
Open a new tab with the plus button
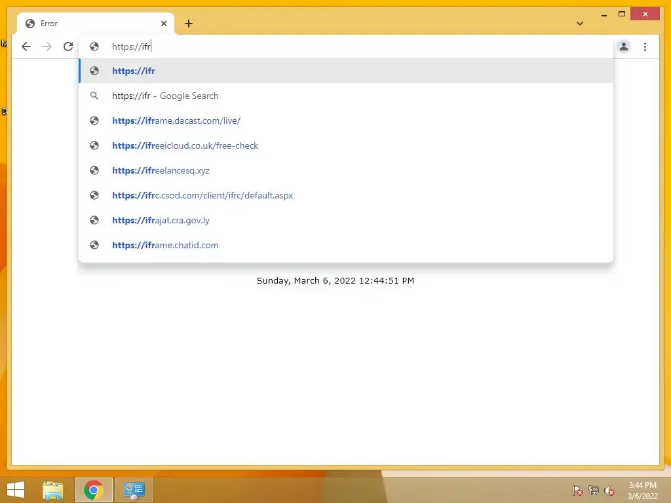pyautogui.click(x=189, y=24)
